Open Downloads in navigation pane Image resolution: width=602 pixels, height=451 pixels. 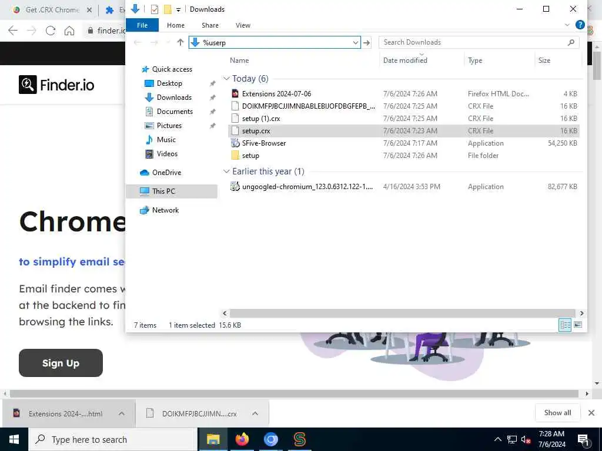(174, 97)
